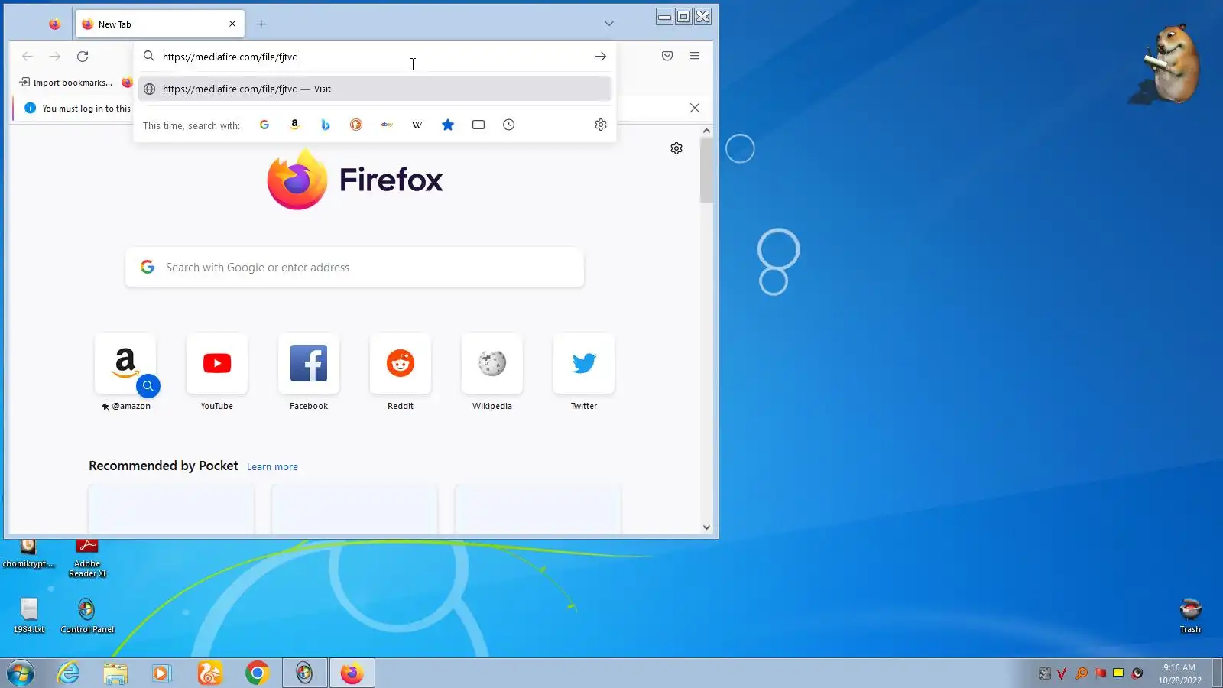Click Show desktop button on taskbar
Screen dimensions: 1223x688
(1217, 673)
